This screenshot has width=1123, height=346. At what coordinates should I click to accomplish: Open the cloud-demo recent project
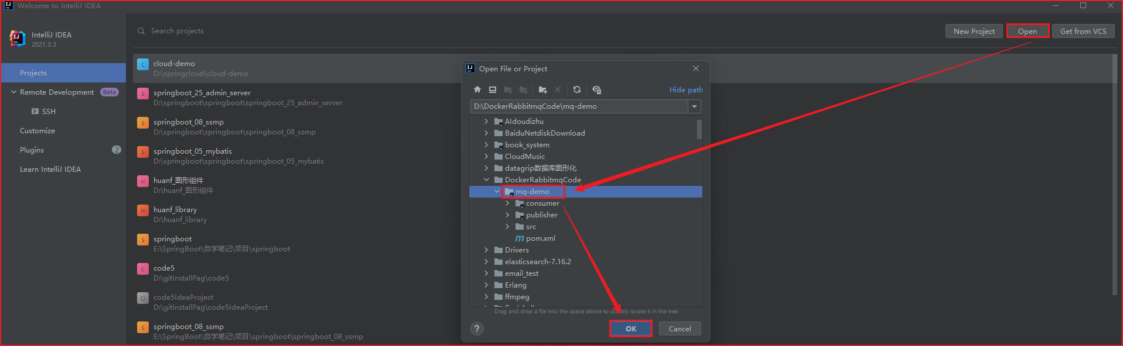(x=621, y=68)
